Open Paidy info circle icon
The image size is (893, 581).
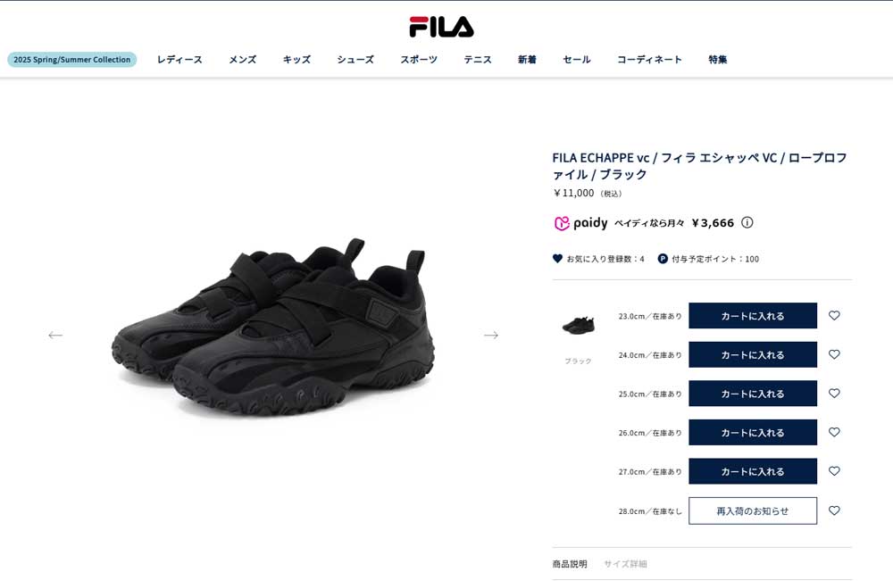pos(747,222)
